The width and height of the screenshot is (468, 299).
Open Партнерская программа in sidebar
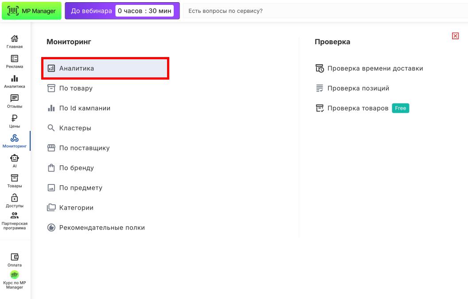15,221
